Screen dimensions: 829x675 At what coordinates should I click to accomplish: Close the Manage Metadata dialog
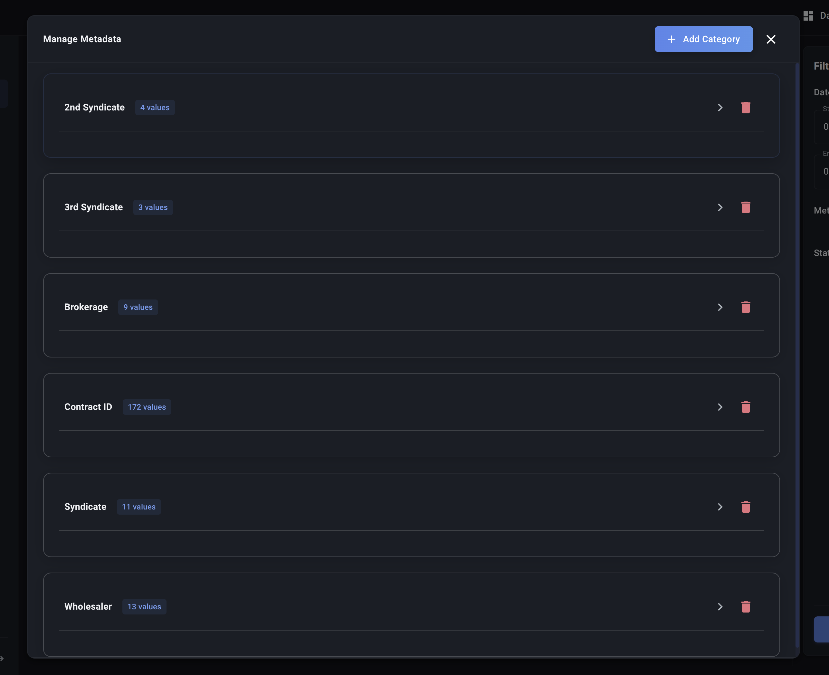pos(771,39)
